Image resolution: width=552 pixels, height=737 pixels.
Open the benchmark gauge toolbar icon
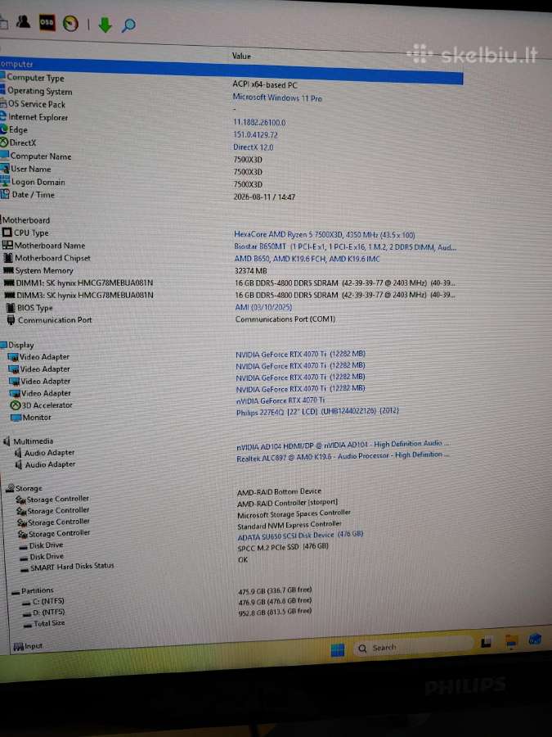(71, 24)
